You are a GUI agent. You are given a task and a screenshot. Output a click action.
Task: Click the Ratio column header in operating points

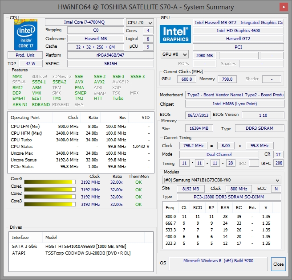click(91, 118)
